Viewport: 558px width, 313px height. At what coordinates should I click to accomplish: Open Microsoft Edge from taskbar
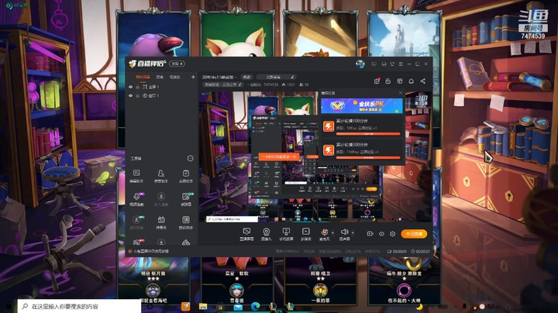(255, 306)
